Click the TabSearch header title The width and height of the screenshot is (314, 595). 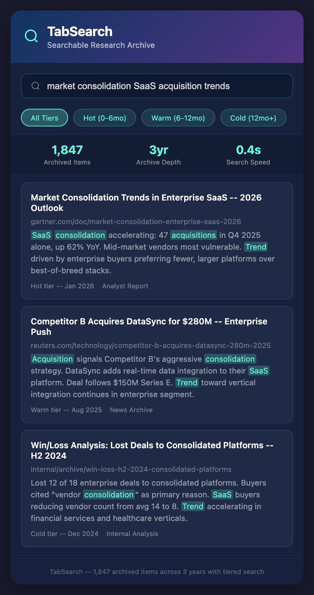point(80,32)
